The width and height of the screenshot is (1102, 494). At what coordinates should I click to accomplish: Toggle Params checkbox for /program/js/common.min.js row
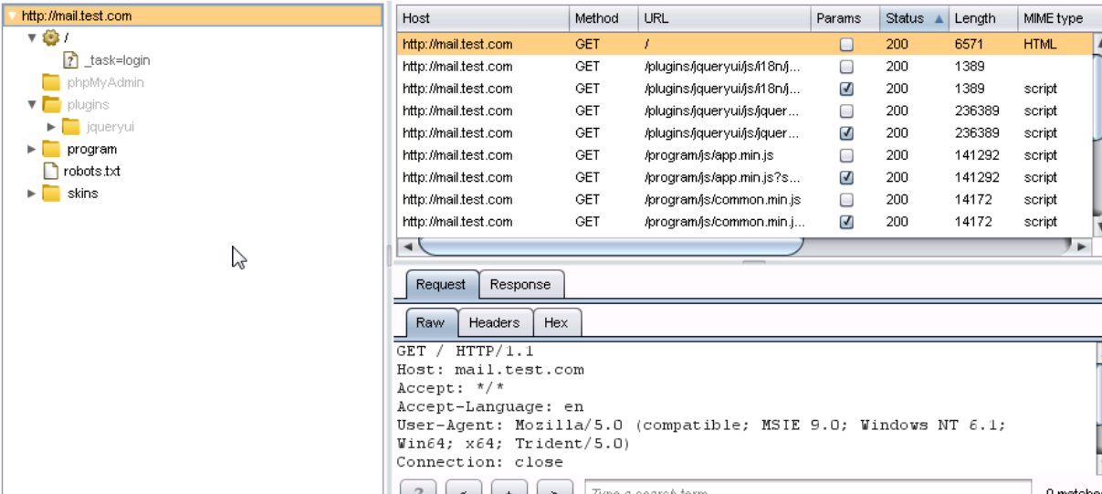pos(845,199)
